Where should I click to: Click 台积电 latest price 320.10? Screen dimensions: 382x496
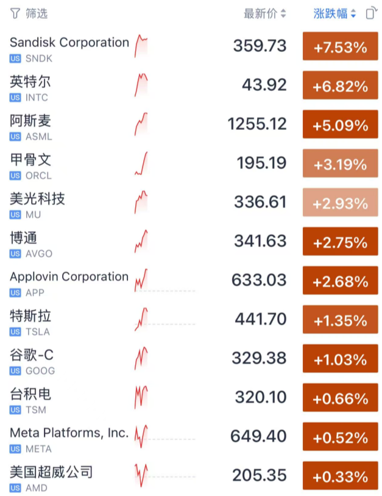(x=260, y=398)
